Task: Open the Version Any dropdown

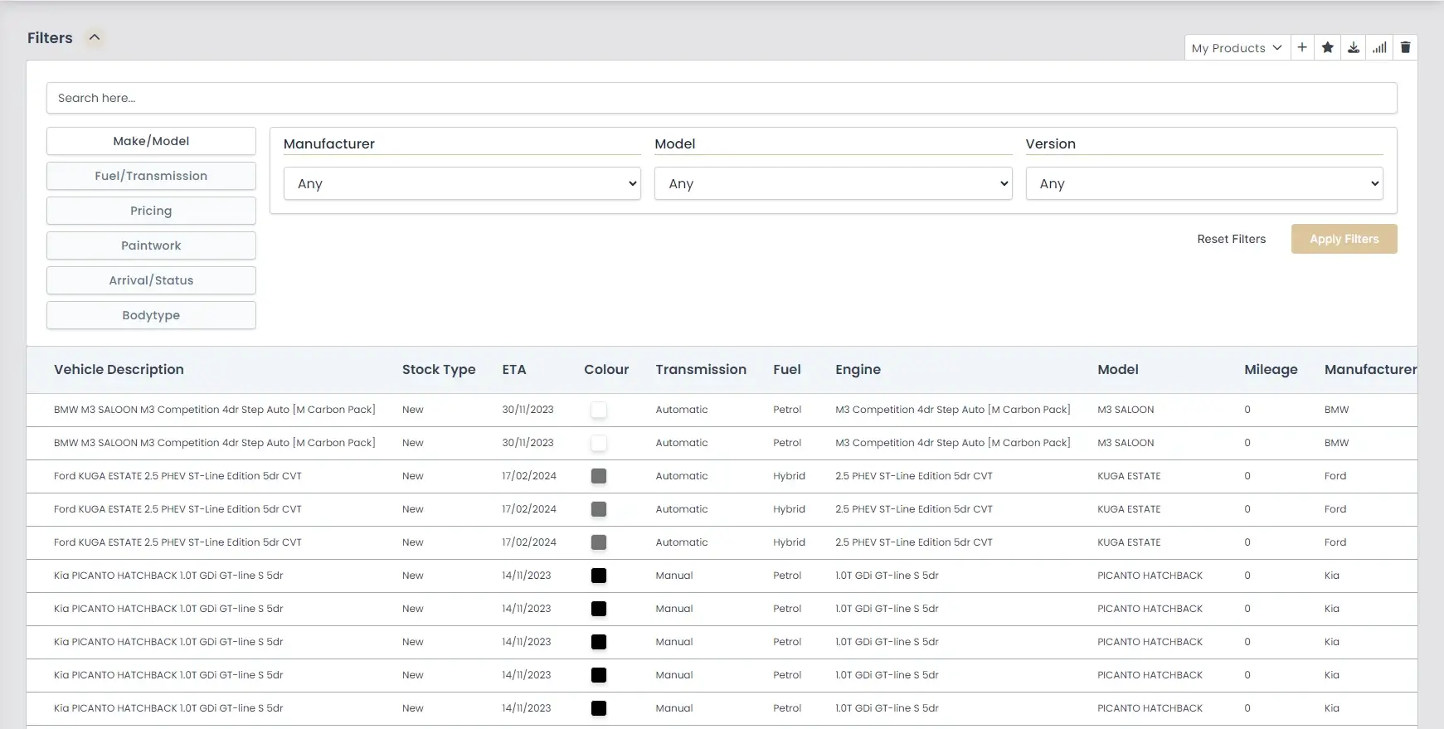Action: (x=1204, y=183)
